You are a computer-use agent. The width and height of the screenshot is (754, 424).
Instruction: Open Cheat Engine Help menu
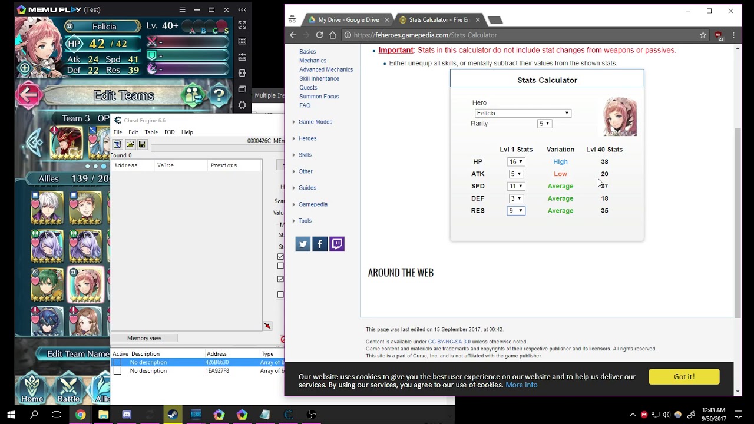coord(187,132)
